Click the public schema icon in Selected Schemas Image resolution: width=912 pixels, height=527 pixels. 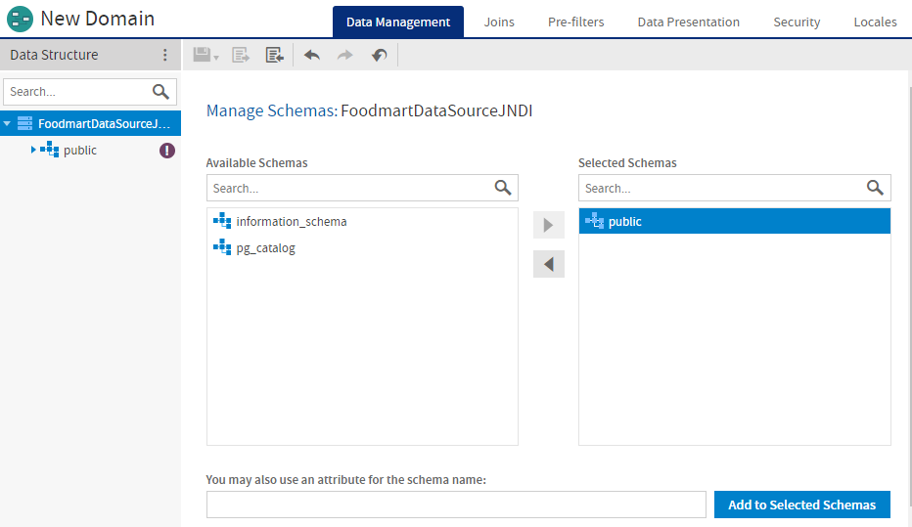594,221
